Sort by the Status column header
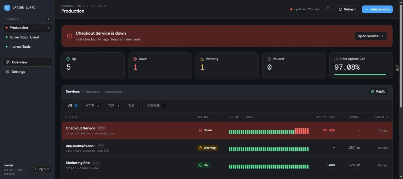Viewport: 403px width, 179px height. pos(202,117)
